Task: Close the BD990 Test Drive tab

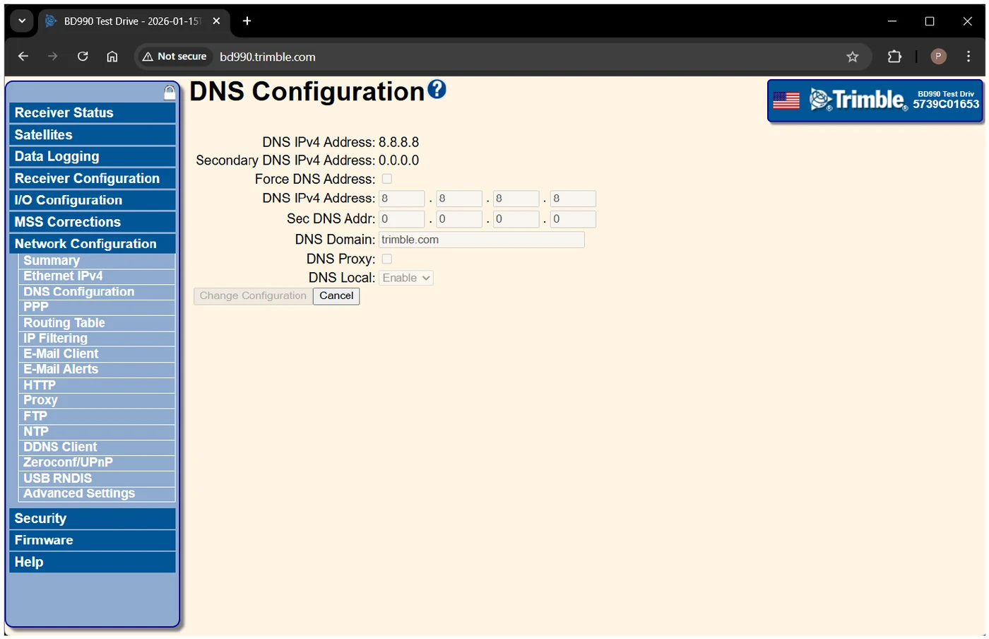Action: 216,21
